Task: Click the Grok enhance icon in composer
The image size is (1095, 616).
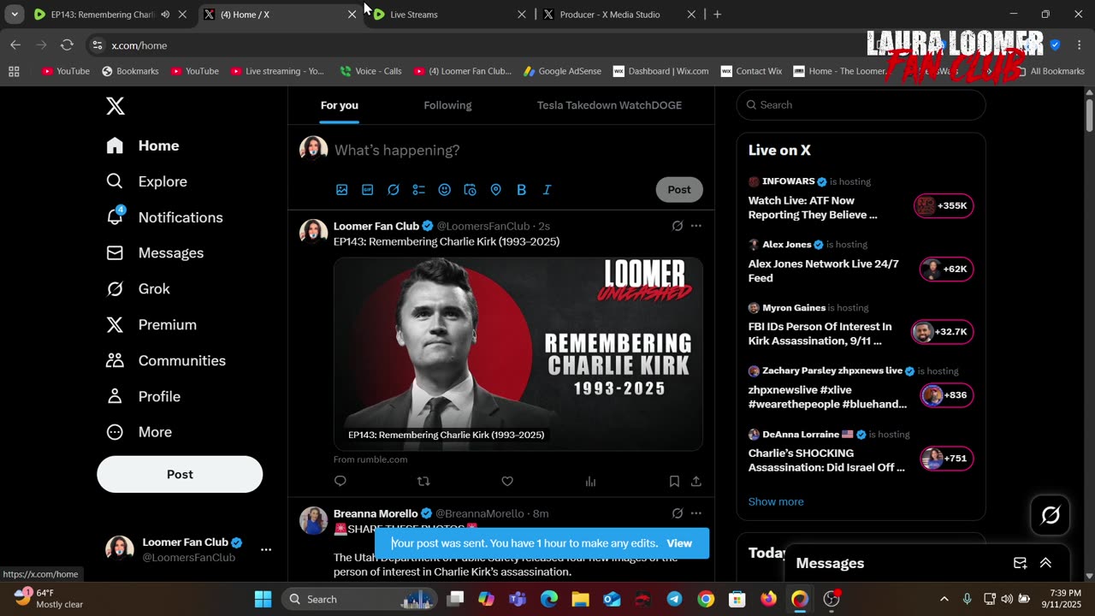Action: (x=394, y=190)
